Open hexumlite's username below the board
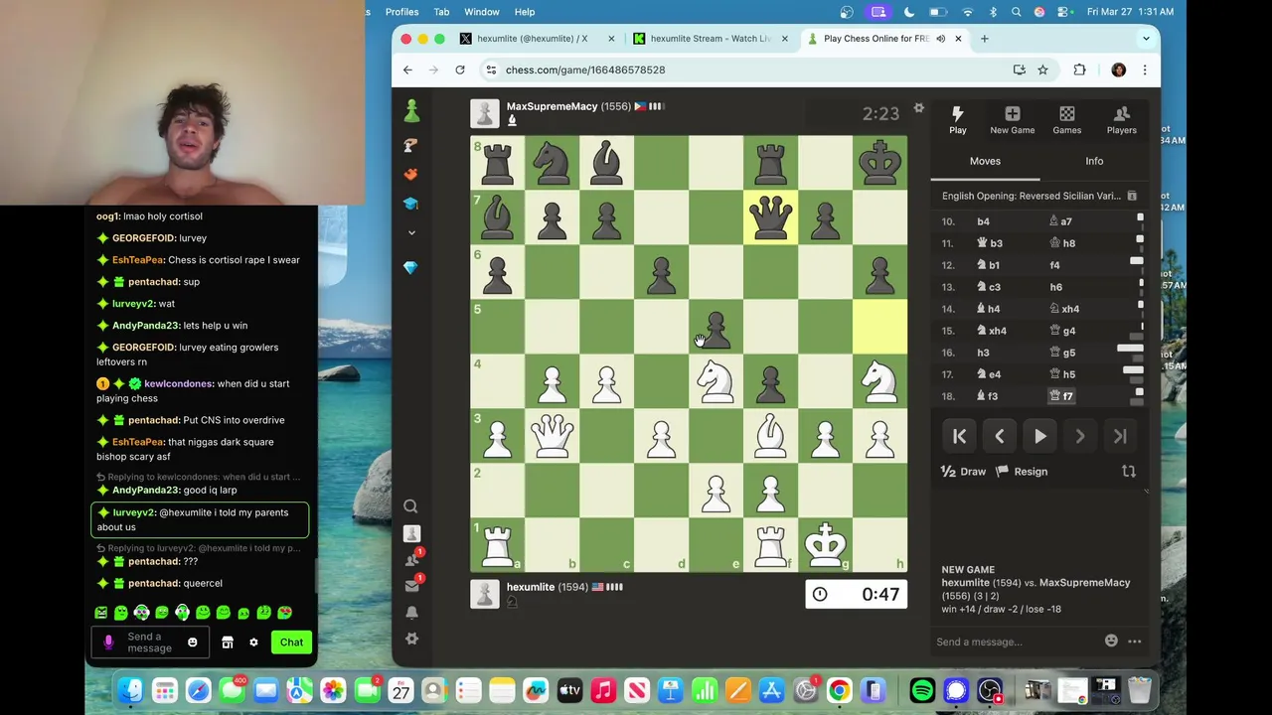The image size is (1272, 715). click(531, 587)
